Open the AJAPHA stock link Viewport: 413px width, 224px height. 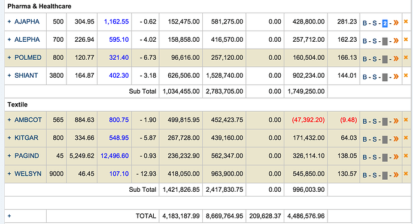pos(27,22)
